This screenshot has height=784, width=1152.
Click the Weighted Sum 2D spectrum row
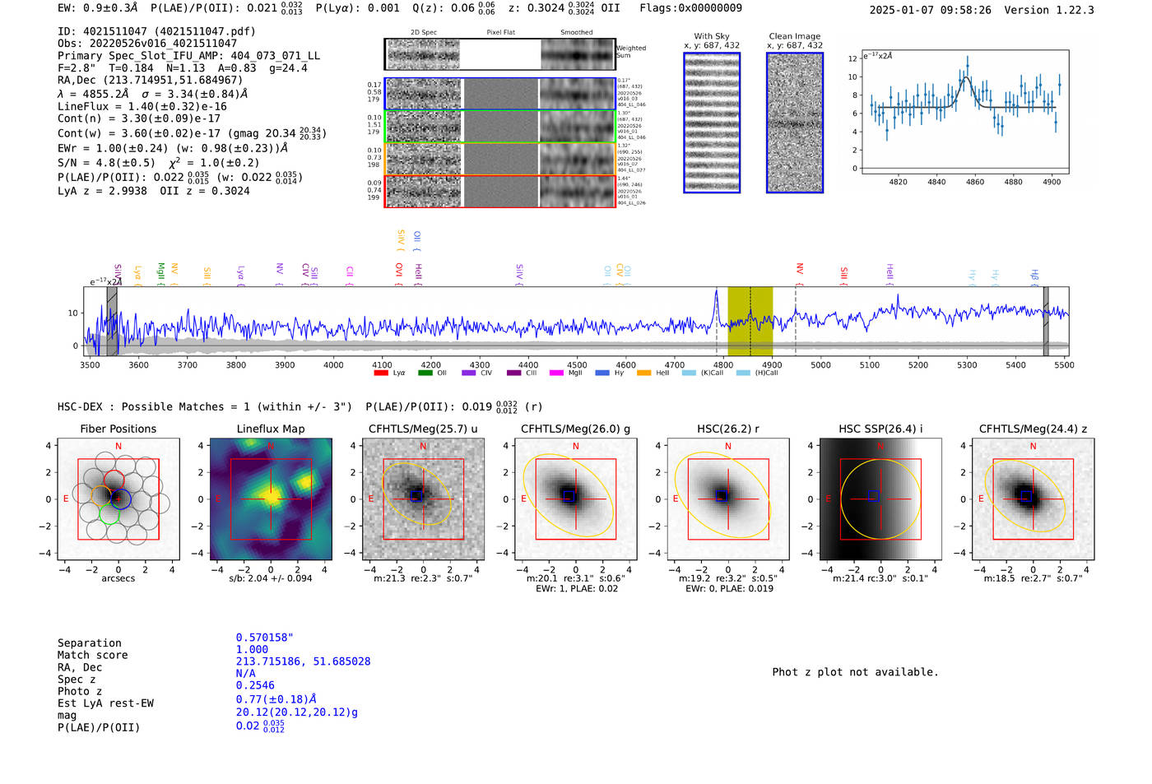tap(500, 54)
